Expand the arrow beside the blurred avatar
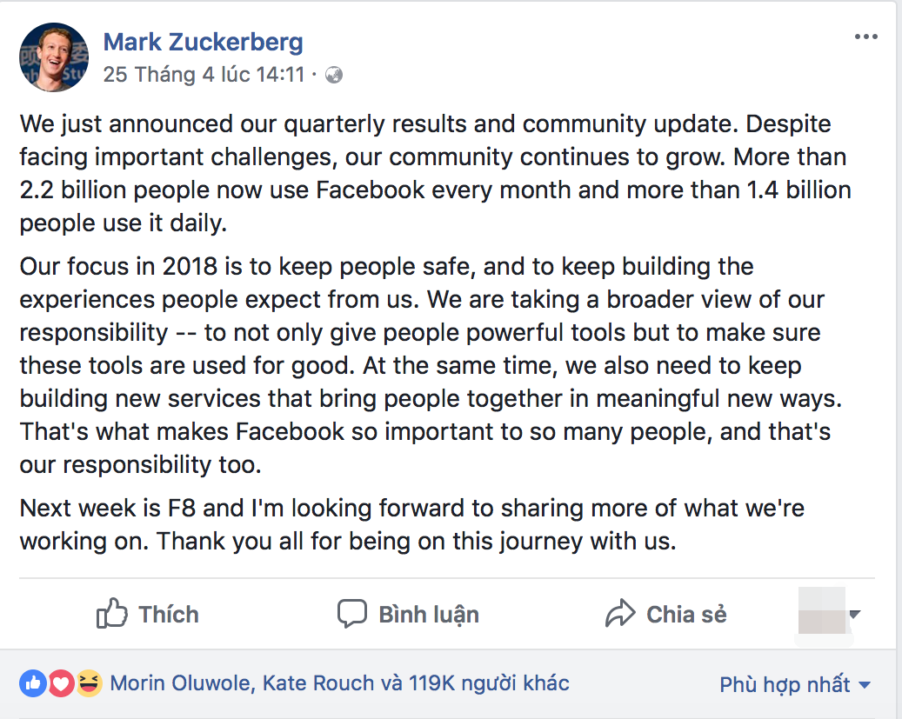This screenshot has height=719, width=902. [x=854, y=615]
